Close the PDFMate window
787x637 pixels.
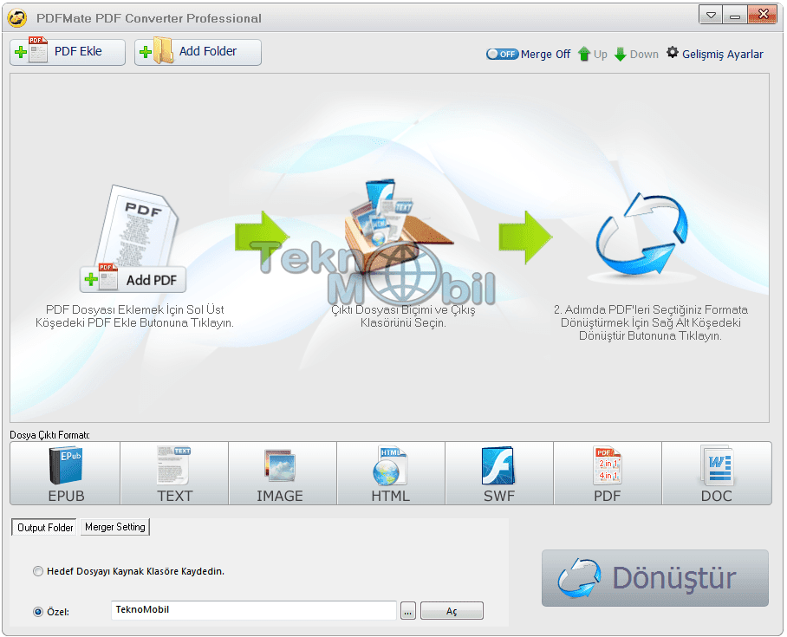[x=763, y=15]
